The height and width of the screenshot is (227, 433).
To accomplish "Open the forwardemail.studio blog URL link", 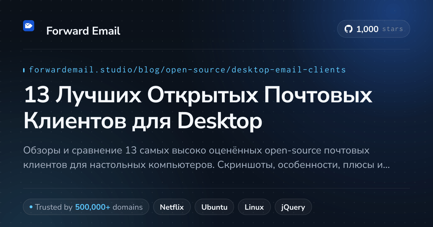I will point(187,70).
